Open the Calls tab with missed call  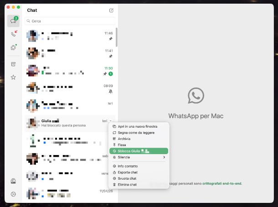14,34
